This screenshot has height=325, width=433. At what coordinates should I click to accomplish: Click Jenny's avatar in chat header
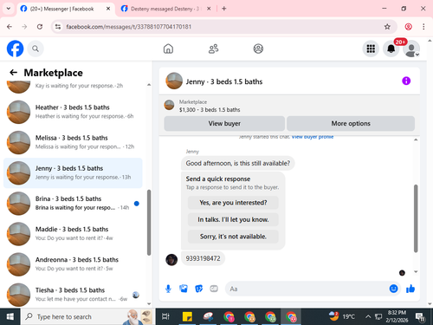[x=174, y=81]
